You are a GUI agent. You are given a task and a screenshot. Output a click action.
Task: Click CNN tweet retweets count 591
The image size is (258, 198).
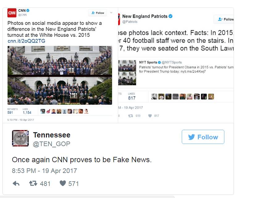point(10,112)
